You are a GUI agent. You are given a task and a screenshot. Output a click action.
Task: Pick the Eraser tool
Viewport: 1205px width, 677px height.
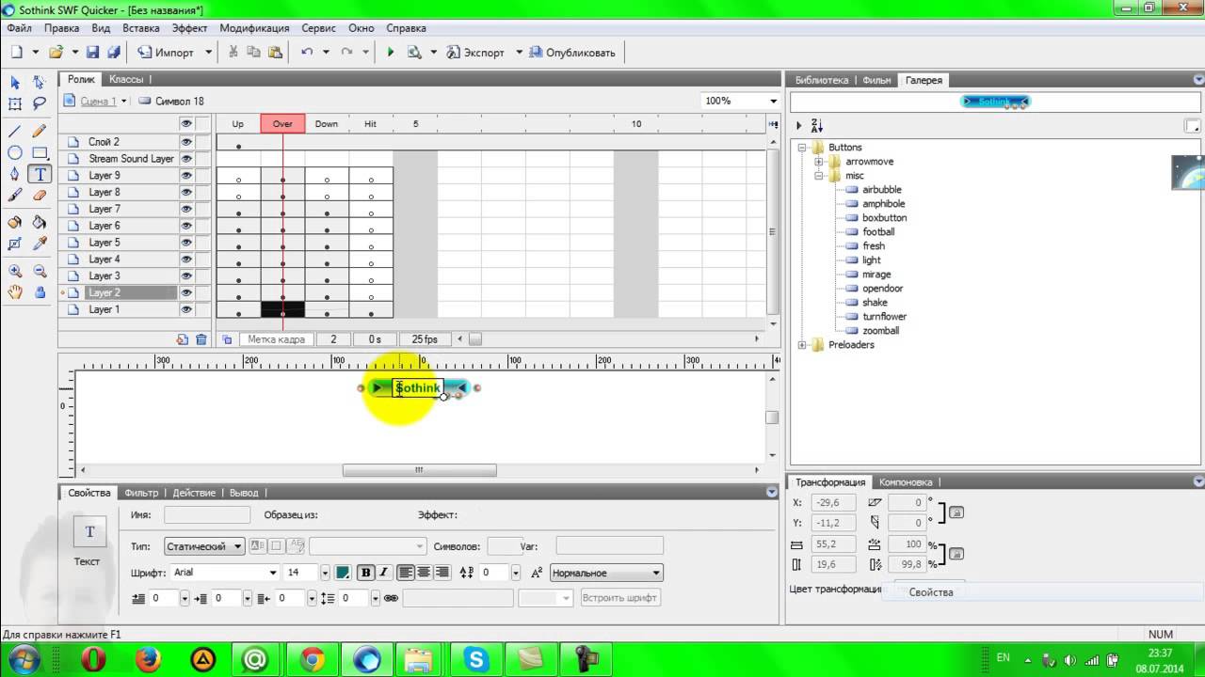(40, 196)
